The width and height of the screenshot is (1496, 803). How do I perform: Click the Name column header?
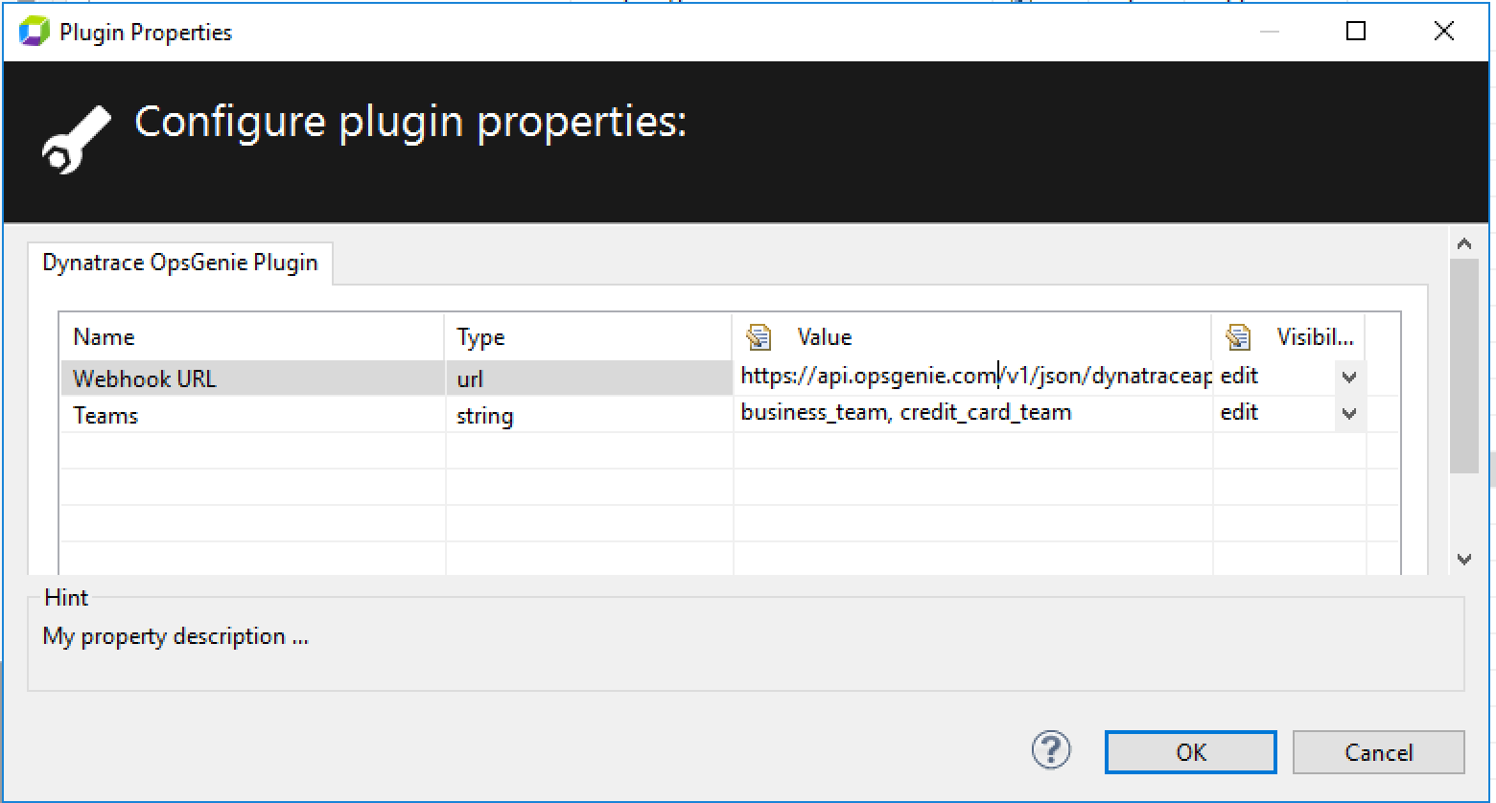click(x=104, y=336)
